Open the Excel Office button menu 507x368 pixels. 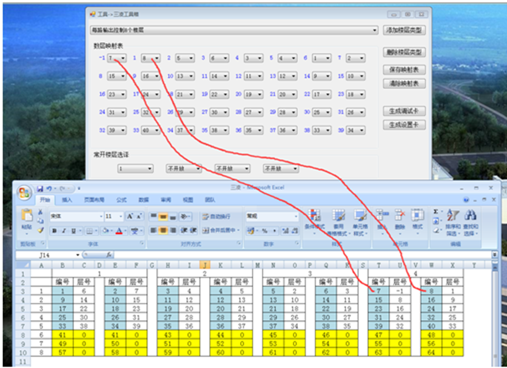tap(24, 192)
